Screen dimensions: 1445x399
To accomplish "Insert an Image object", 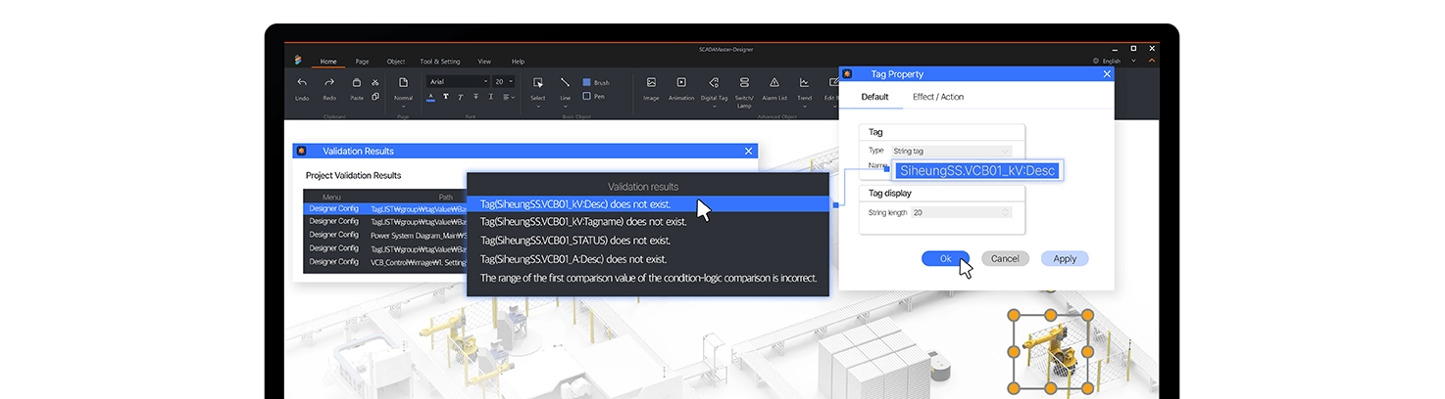I will 651,83.
